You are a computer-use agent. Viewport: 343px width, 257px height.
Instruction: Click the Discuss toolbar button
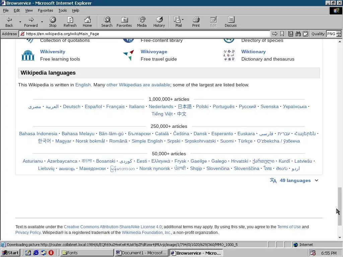pyautogui.click(x=230, y=22)
